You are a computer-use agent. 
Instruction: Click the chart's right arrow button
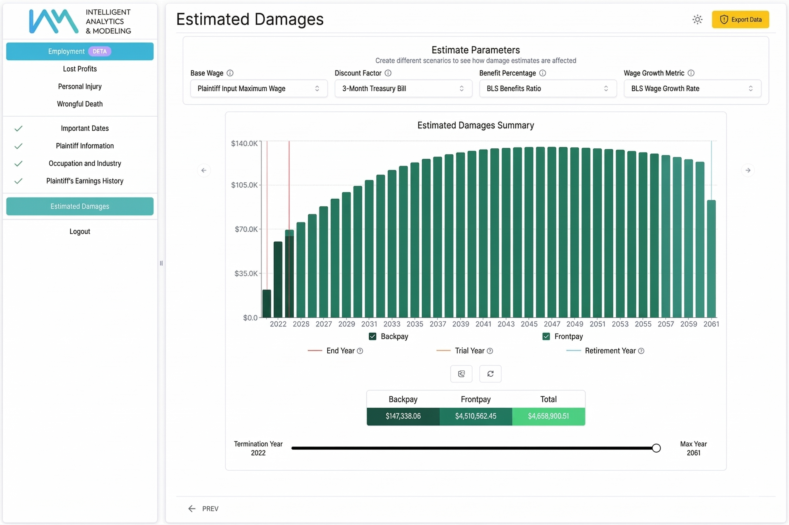[748, 171]
